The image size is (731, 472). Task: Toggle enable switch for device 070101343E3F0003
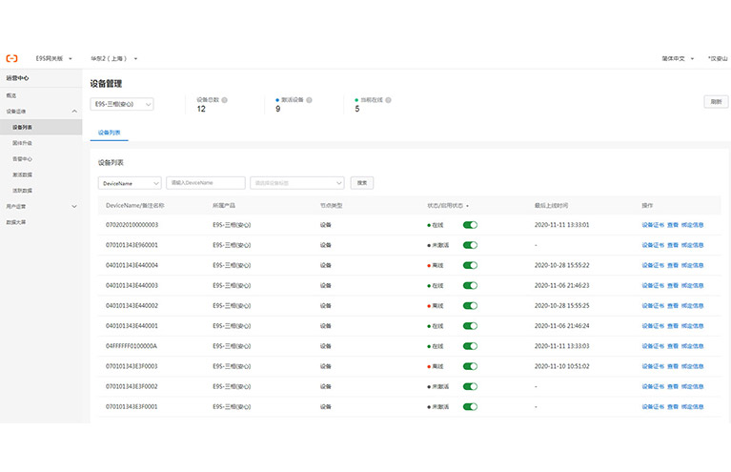pos(470,366)
